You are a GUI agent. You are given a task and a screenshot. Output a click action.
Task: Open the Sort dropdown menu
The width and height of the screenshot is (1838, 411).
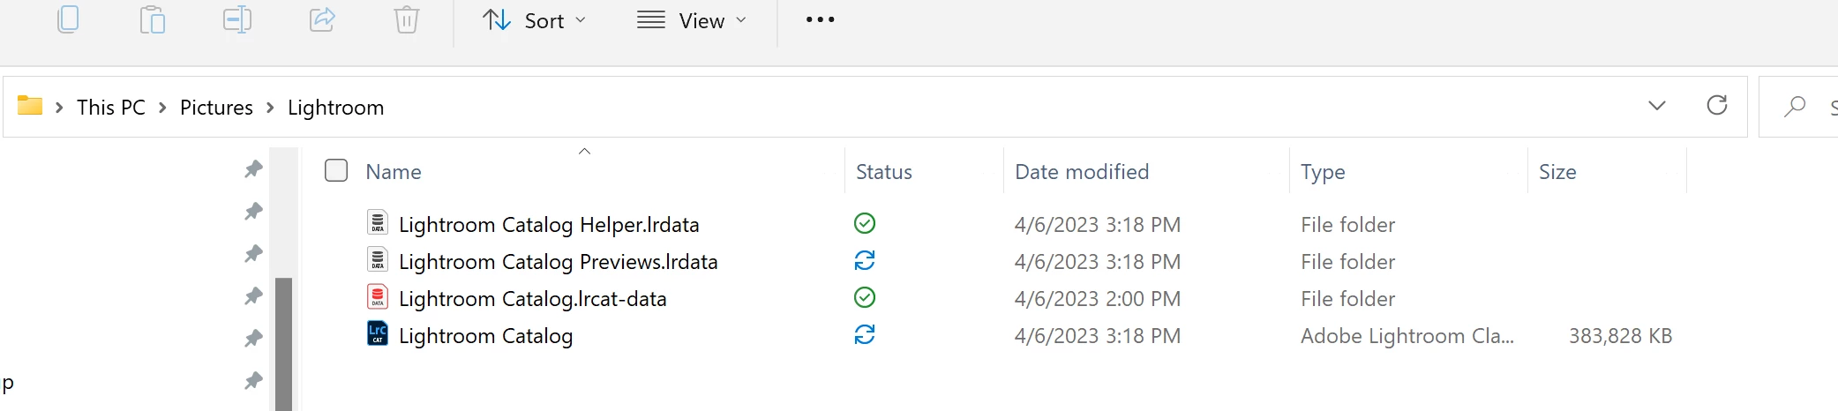point(534,20)
